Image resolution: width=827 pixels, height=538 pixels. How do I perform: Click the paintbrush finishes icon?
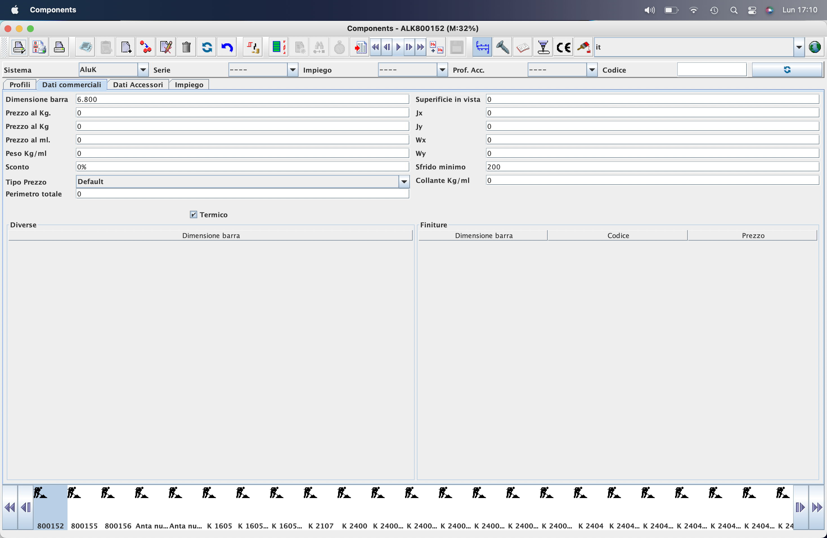(x=583, y=47)
